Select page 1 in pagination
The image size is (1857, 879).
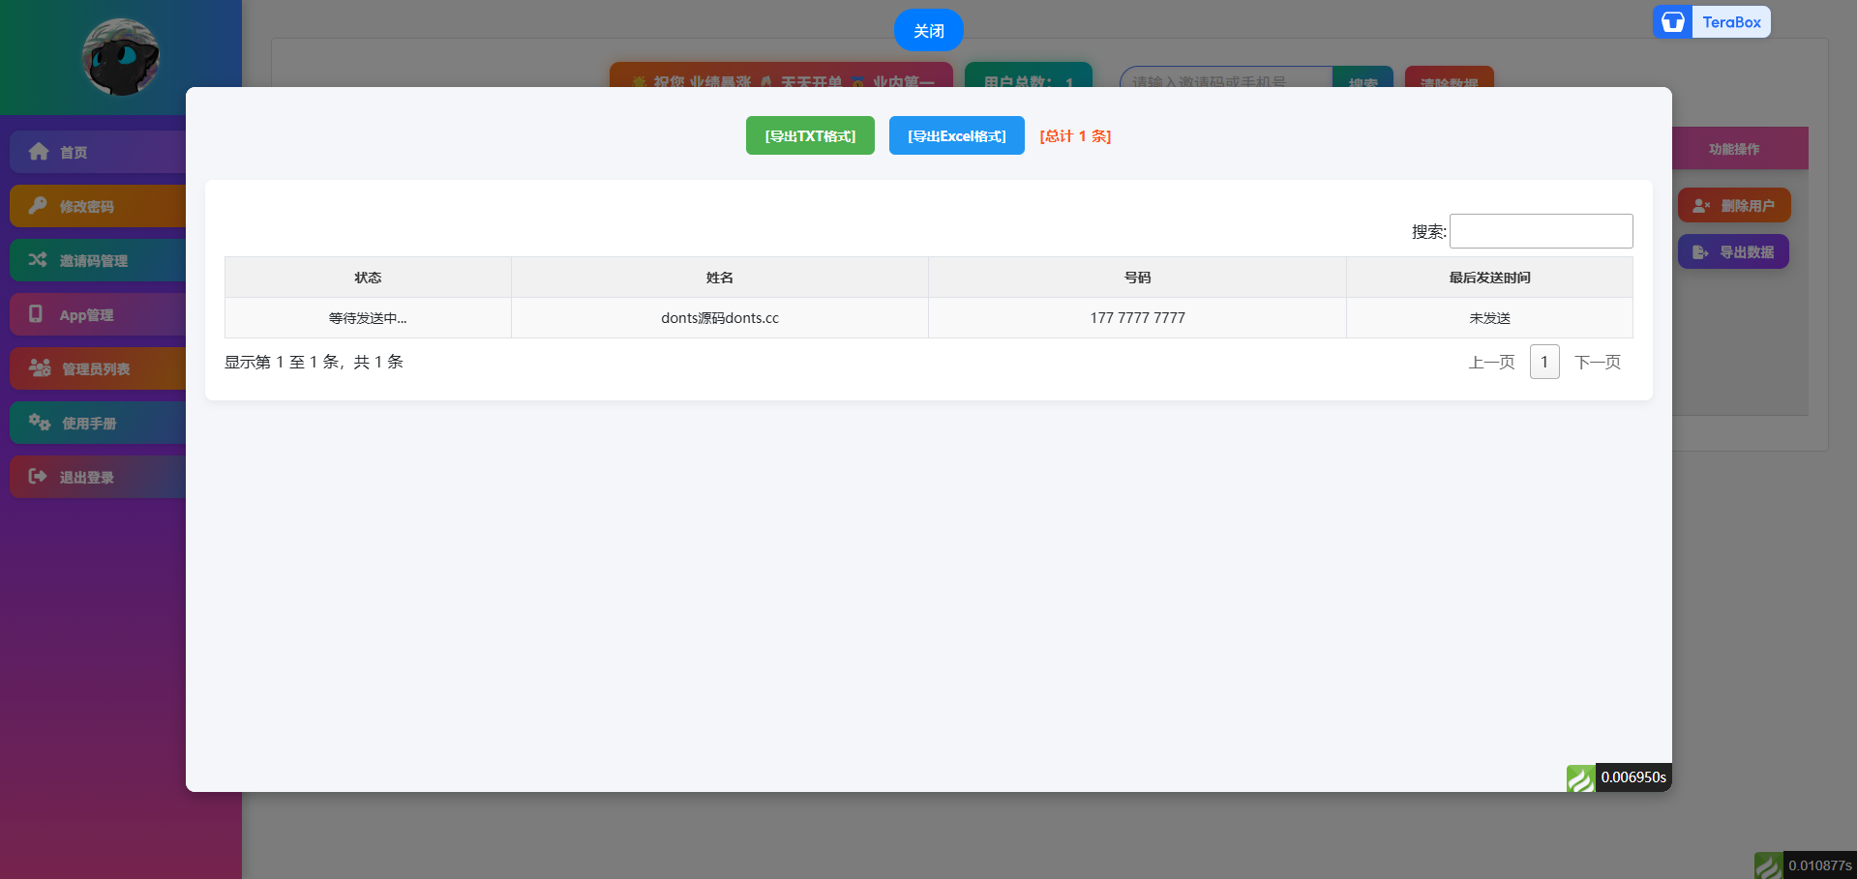coord(1544,363)
